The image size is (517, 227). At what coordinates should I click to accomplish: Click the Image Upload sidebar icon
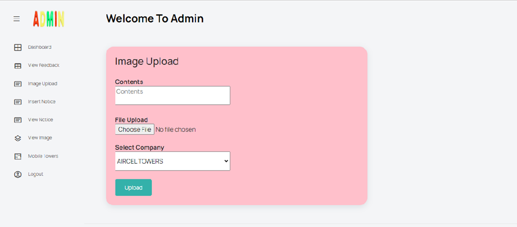pyautogui.click(x=18, y=84)
